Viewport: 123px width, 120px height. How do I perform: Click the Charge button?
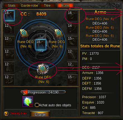[x=40, y=114]
